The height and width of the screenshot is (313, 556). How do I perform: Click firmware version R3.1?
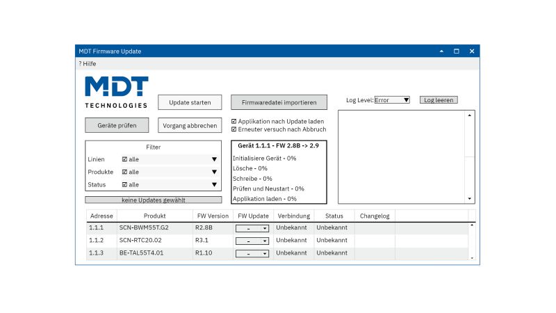[x=202, y=240]
